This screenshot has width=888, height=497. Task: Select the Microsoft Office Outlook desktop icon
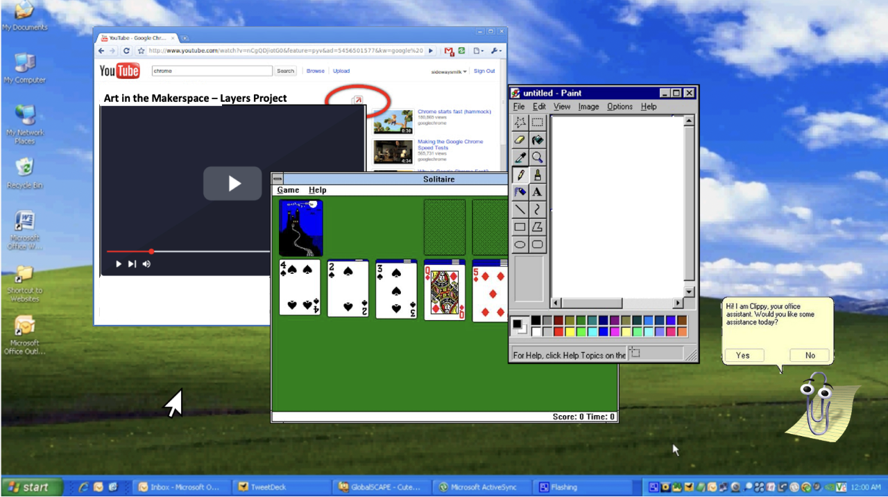coord(25,335)
